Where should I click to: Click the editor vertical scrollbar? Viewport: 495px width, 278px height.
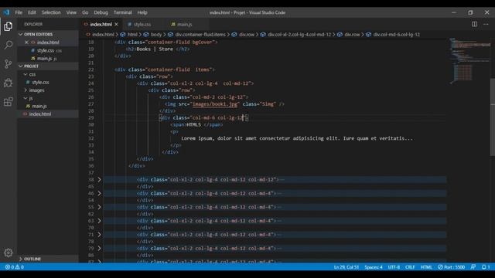click(493, 117)
